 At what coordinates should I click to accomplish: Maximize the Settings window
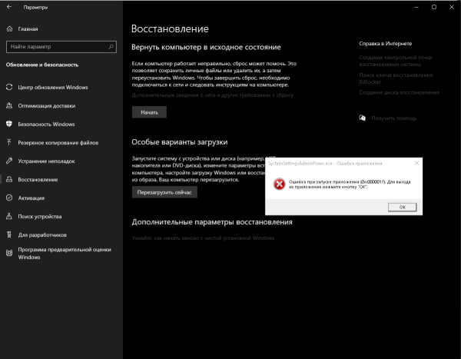(434, 7)
